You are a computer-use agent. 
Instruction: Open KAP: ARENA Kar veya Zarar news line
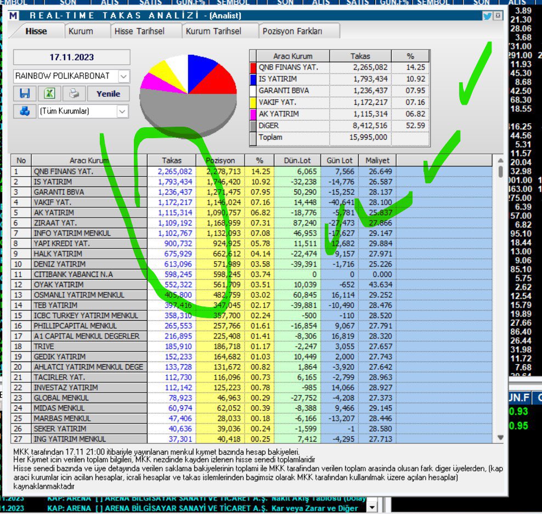[202, 508]
